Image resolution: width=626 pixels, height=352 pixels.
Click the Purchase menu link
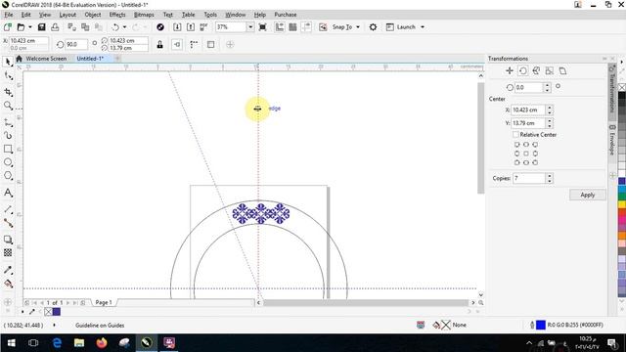(x=286, y=15)
